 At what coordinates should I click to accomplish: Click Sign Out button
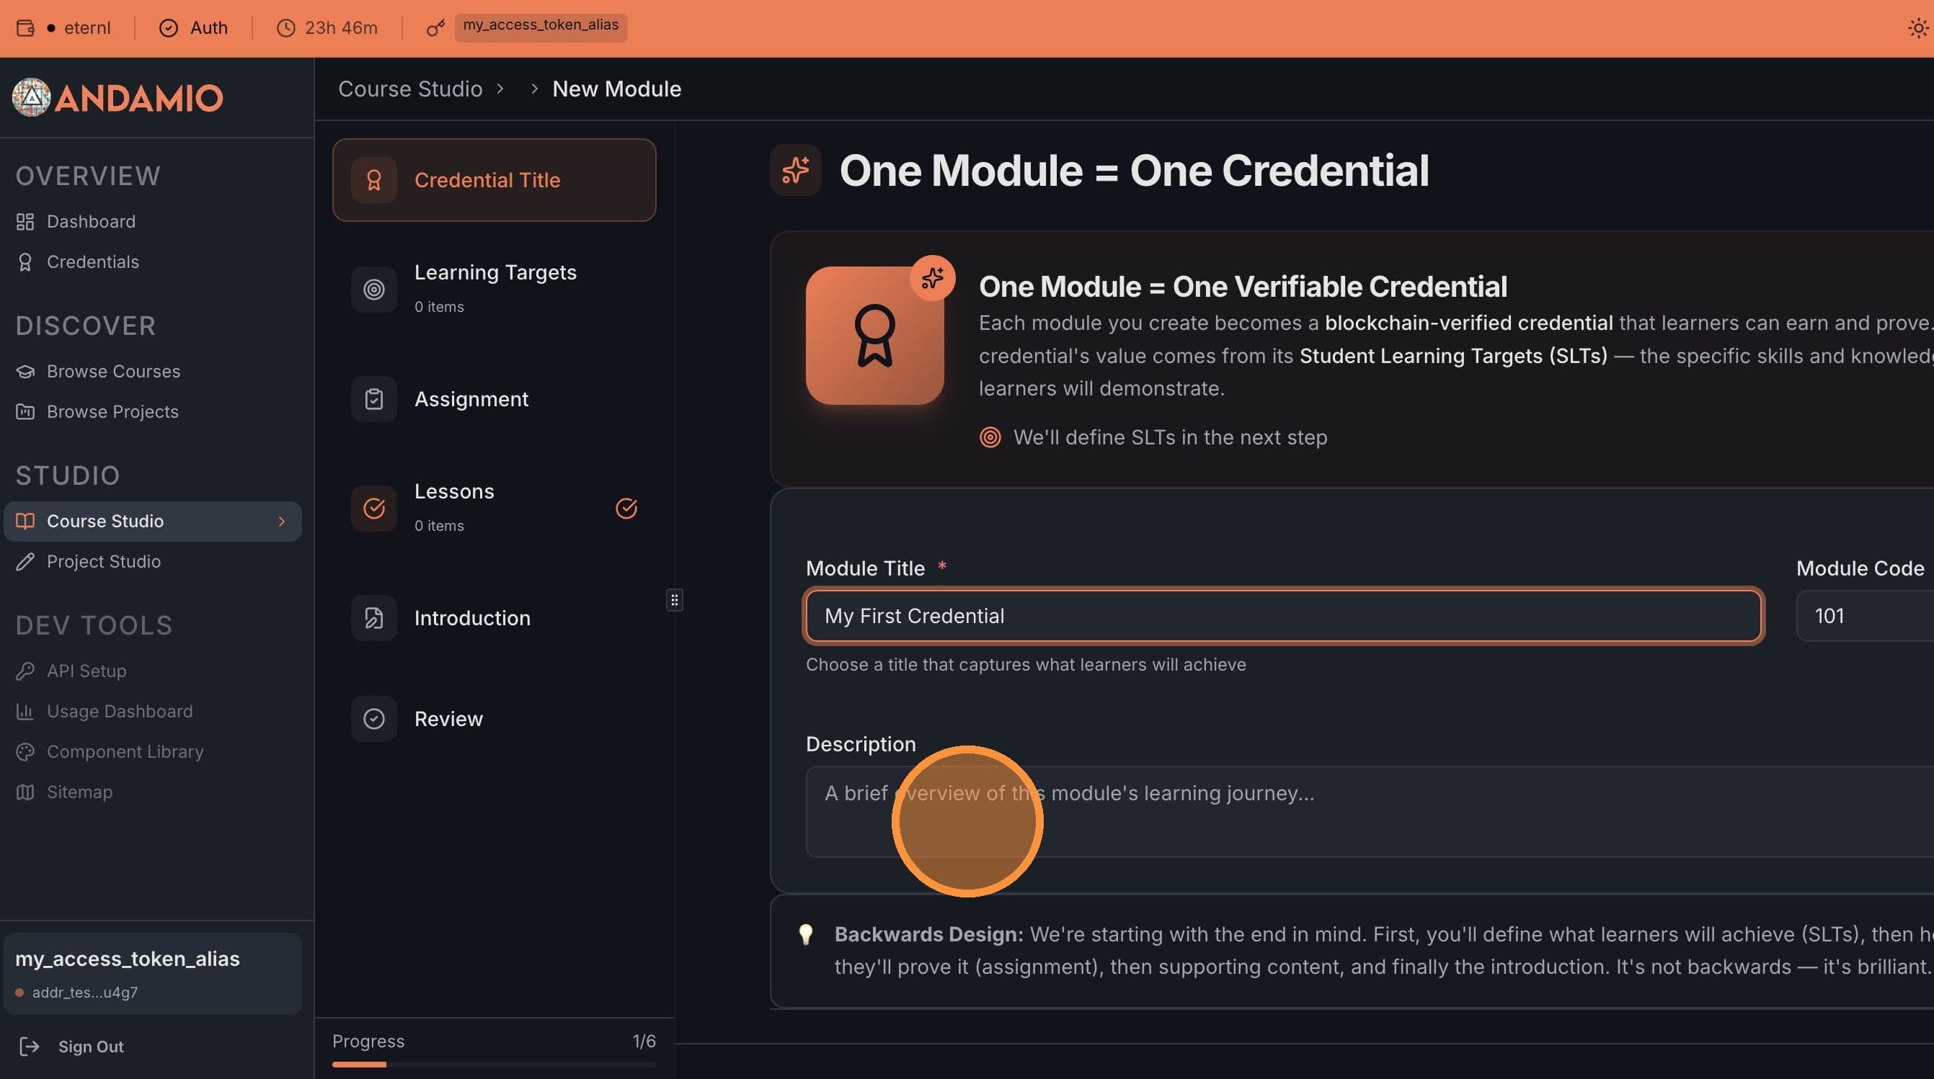[x=90, y=1047]
